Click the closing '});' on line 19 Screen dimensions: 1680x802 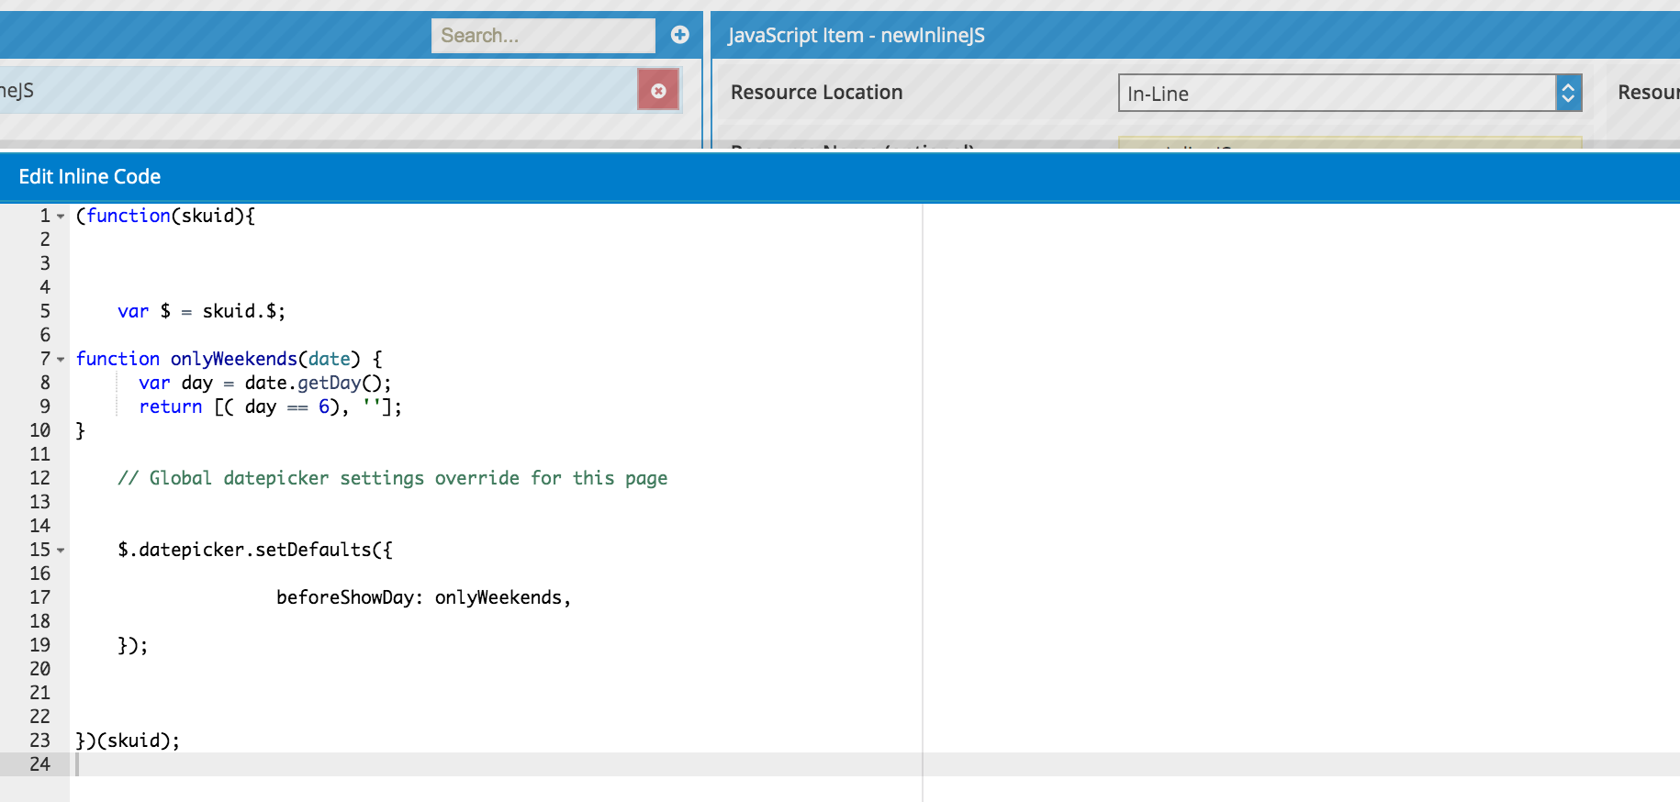click(x=132, y=645)
